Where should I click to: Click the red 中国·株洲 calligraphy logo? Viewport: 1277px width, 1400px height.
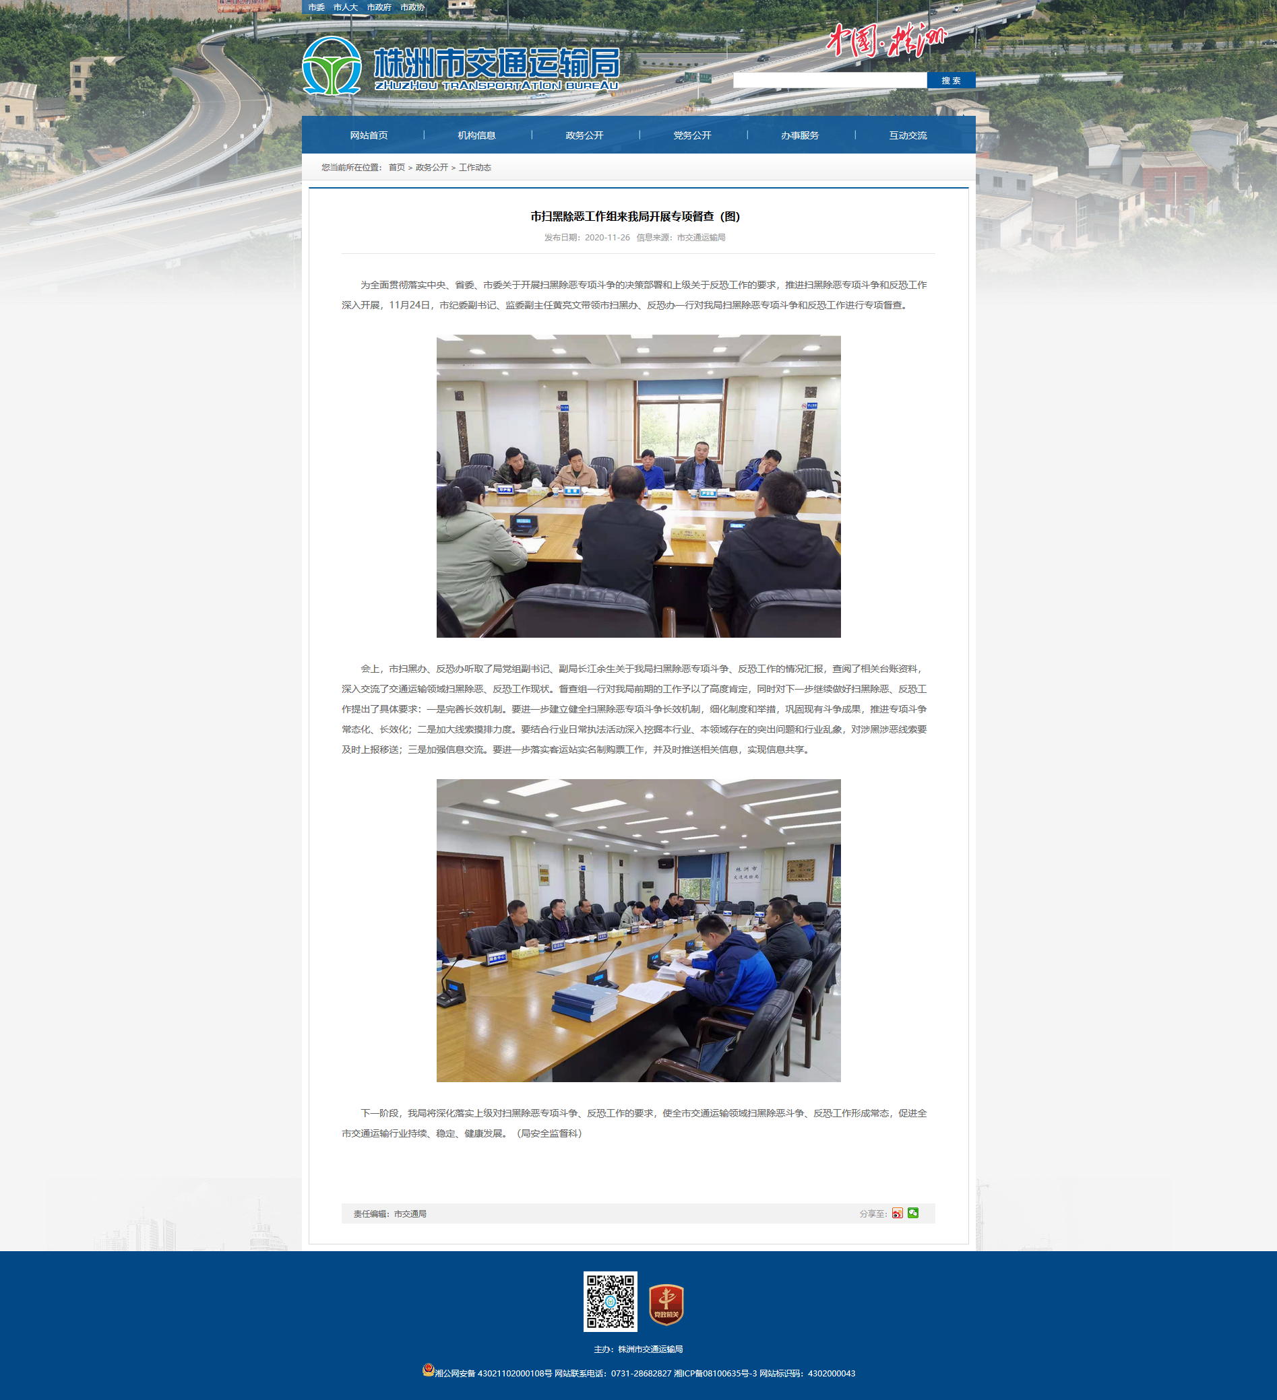click(x=886, y=40)
